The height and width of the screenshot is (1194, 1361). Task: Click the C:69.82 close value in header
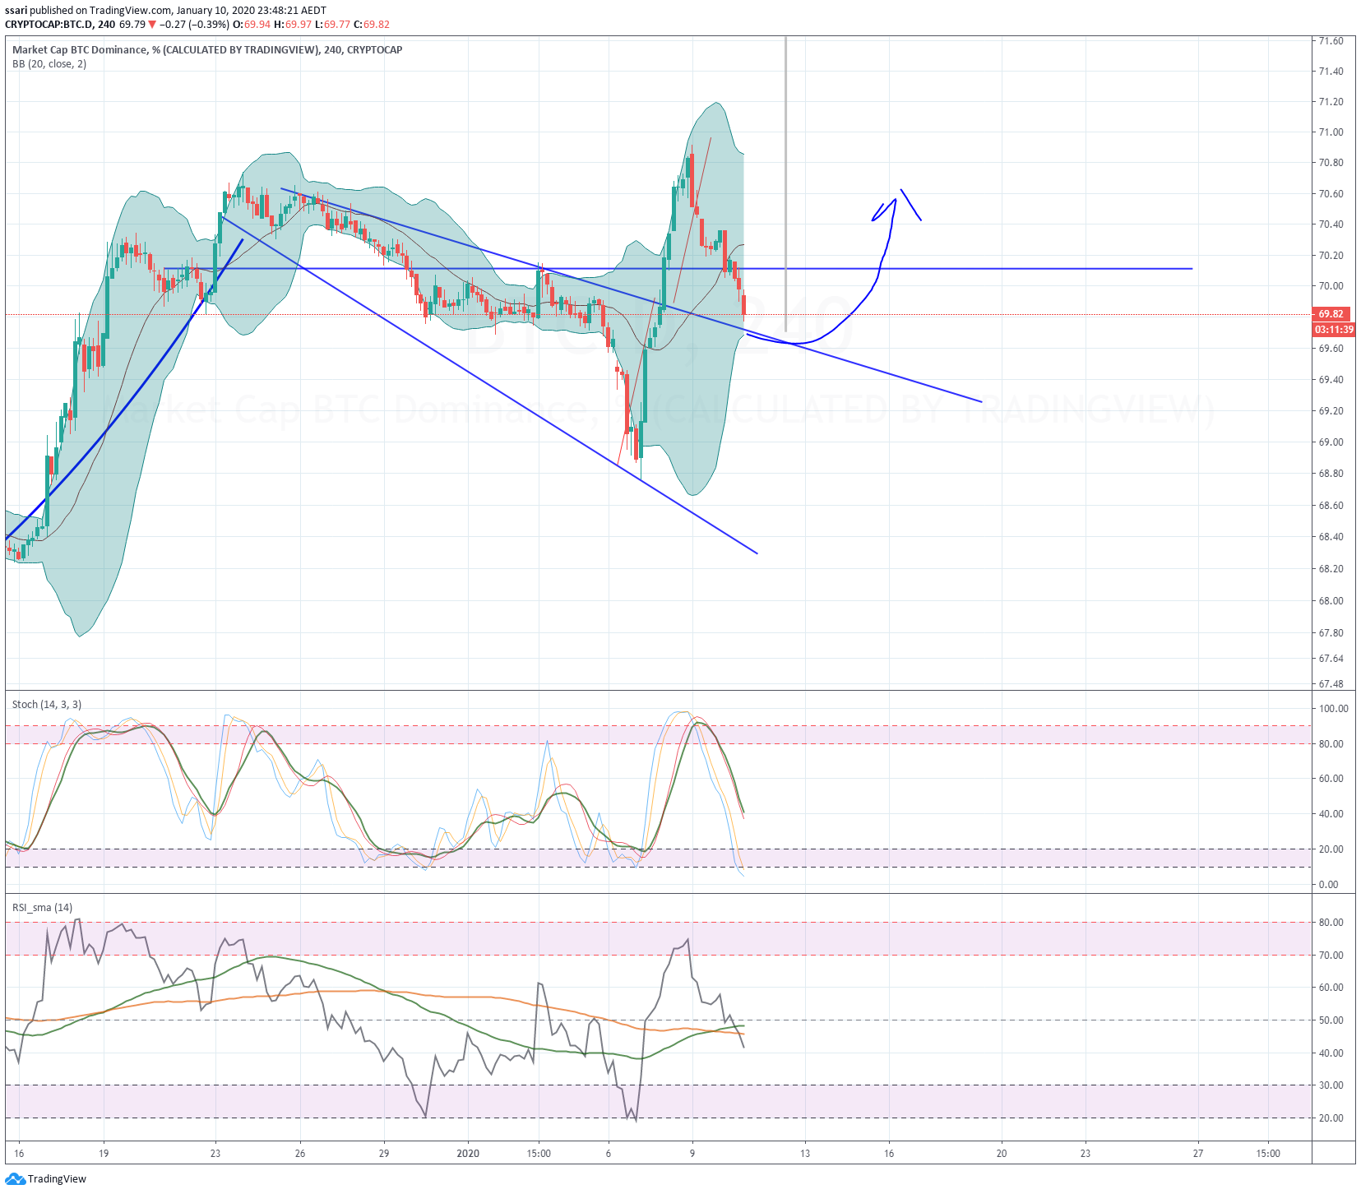372,25
